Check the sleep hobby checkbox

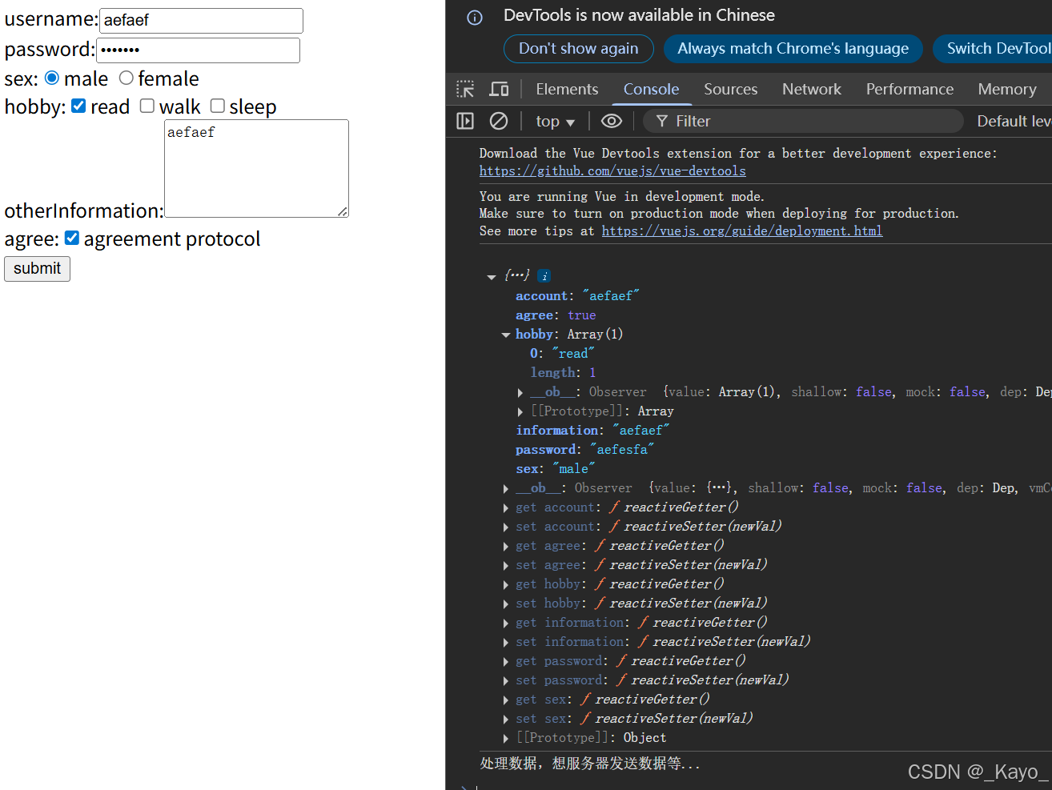pyautogui.click(x=218, y=106)
